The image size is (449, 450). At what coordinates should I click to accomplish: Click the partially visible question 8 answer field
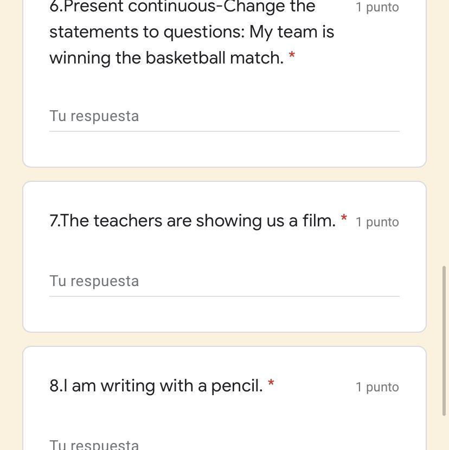pyautogui.click(x=224, y=444)
